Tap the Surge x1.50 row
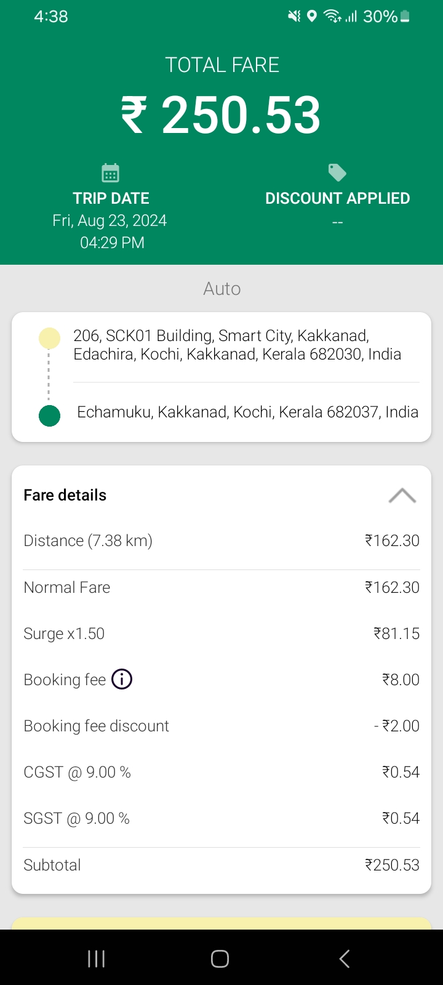The height and width of the screenshot is (985, 443). [221, 633]
